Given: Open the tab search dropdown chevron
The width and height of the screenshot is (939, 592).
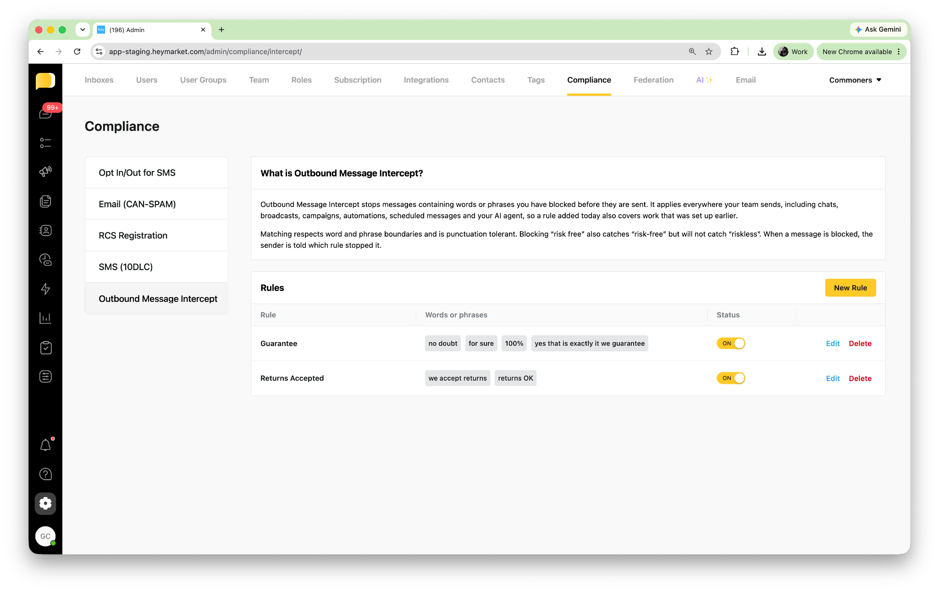Looking at the screenshot, I should coord(83,30).
